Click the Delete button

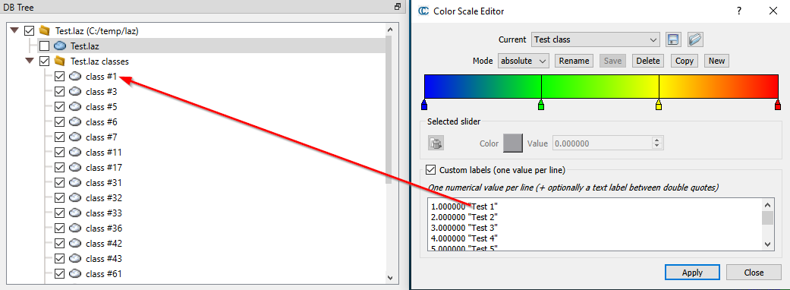point(648,61)
